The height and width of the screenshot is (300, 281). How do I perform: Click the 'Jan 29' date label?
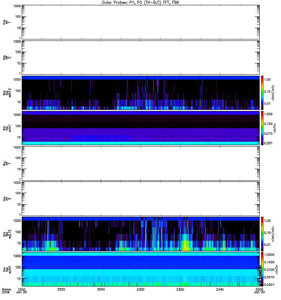22,292
